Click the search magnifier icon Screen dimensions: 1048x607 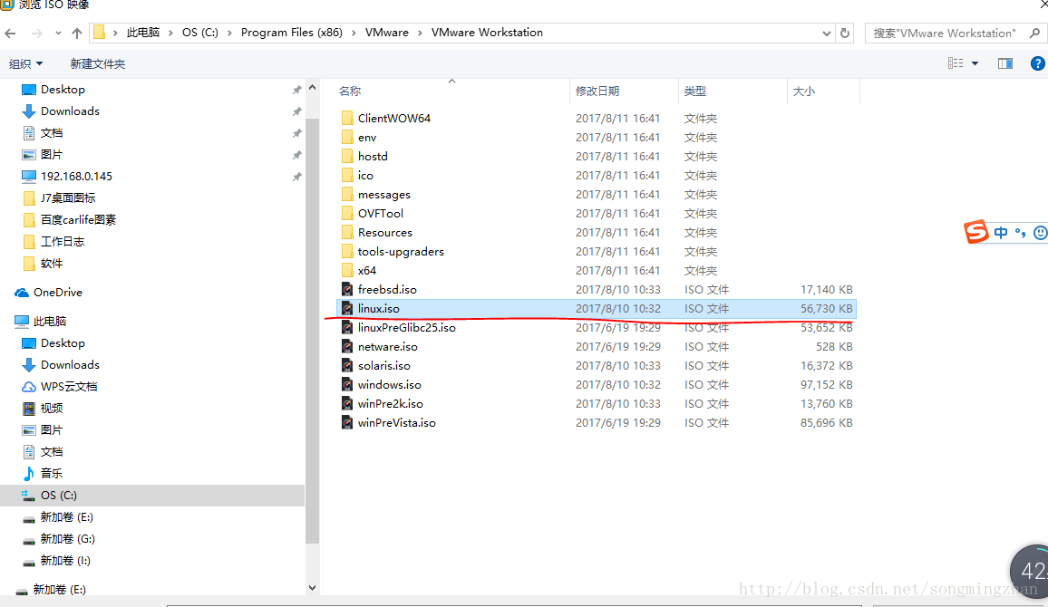click(1035, 33)
